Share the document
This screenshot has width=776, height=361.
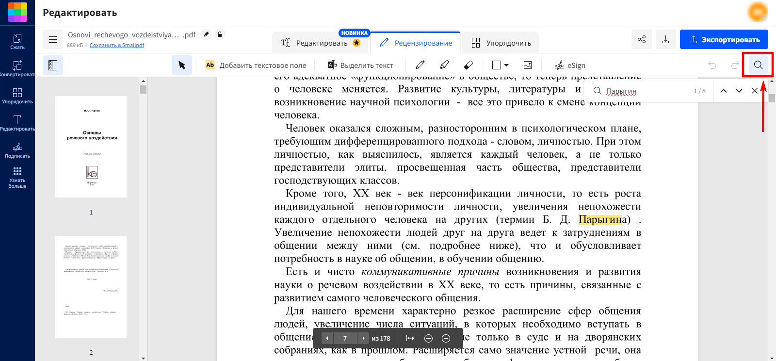coord(642,39)
